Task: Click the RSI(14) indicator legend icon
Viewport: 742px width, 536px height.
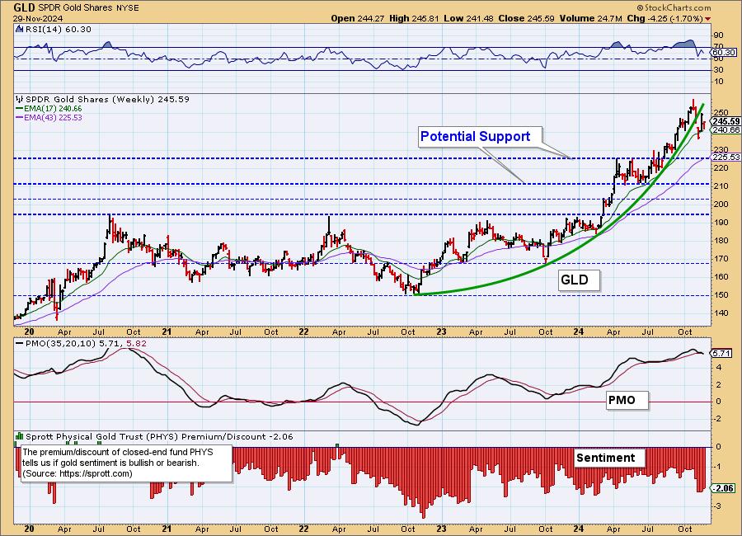Action: coord(19,29)
